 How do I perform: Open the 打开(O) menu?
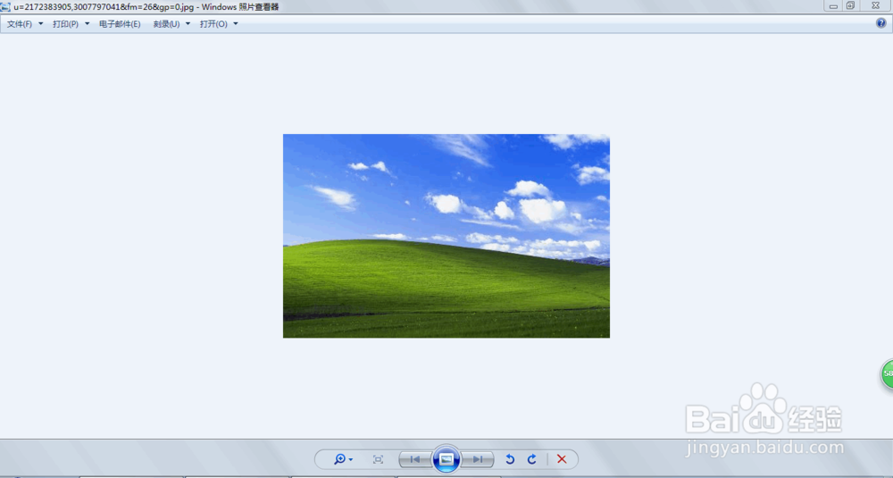tap(213, 24)
